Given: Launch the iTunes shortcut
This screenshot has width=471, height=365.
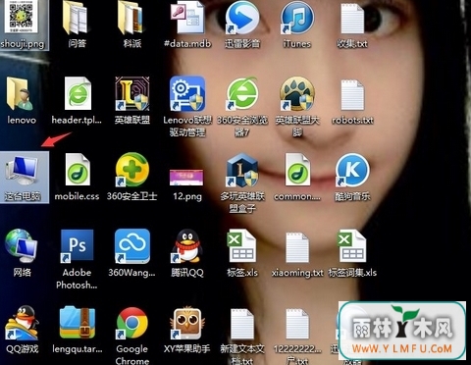Looking at the screenshot, I should pos(297,17).
